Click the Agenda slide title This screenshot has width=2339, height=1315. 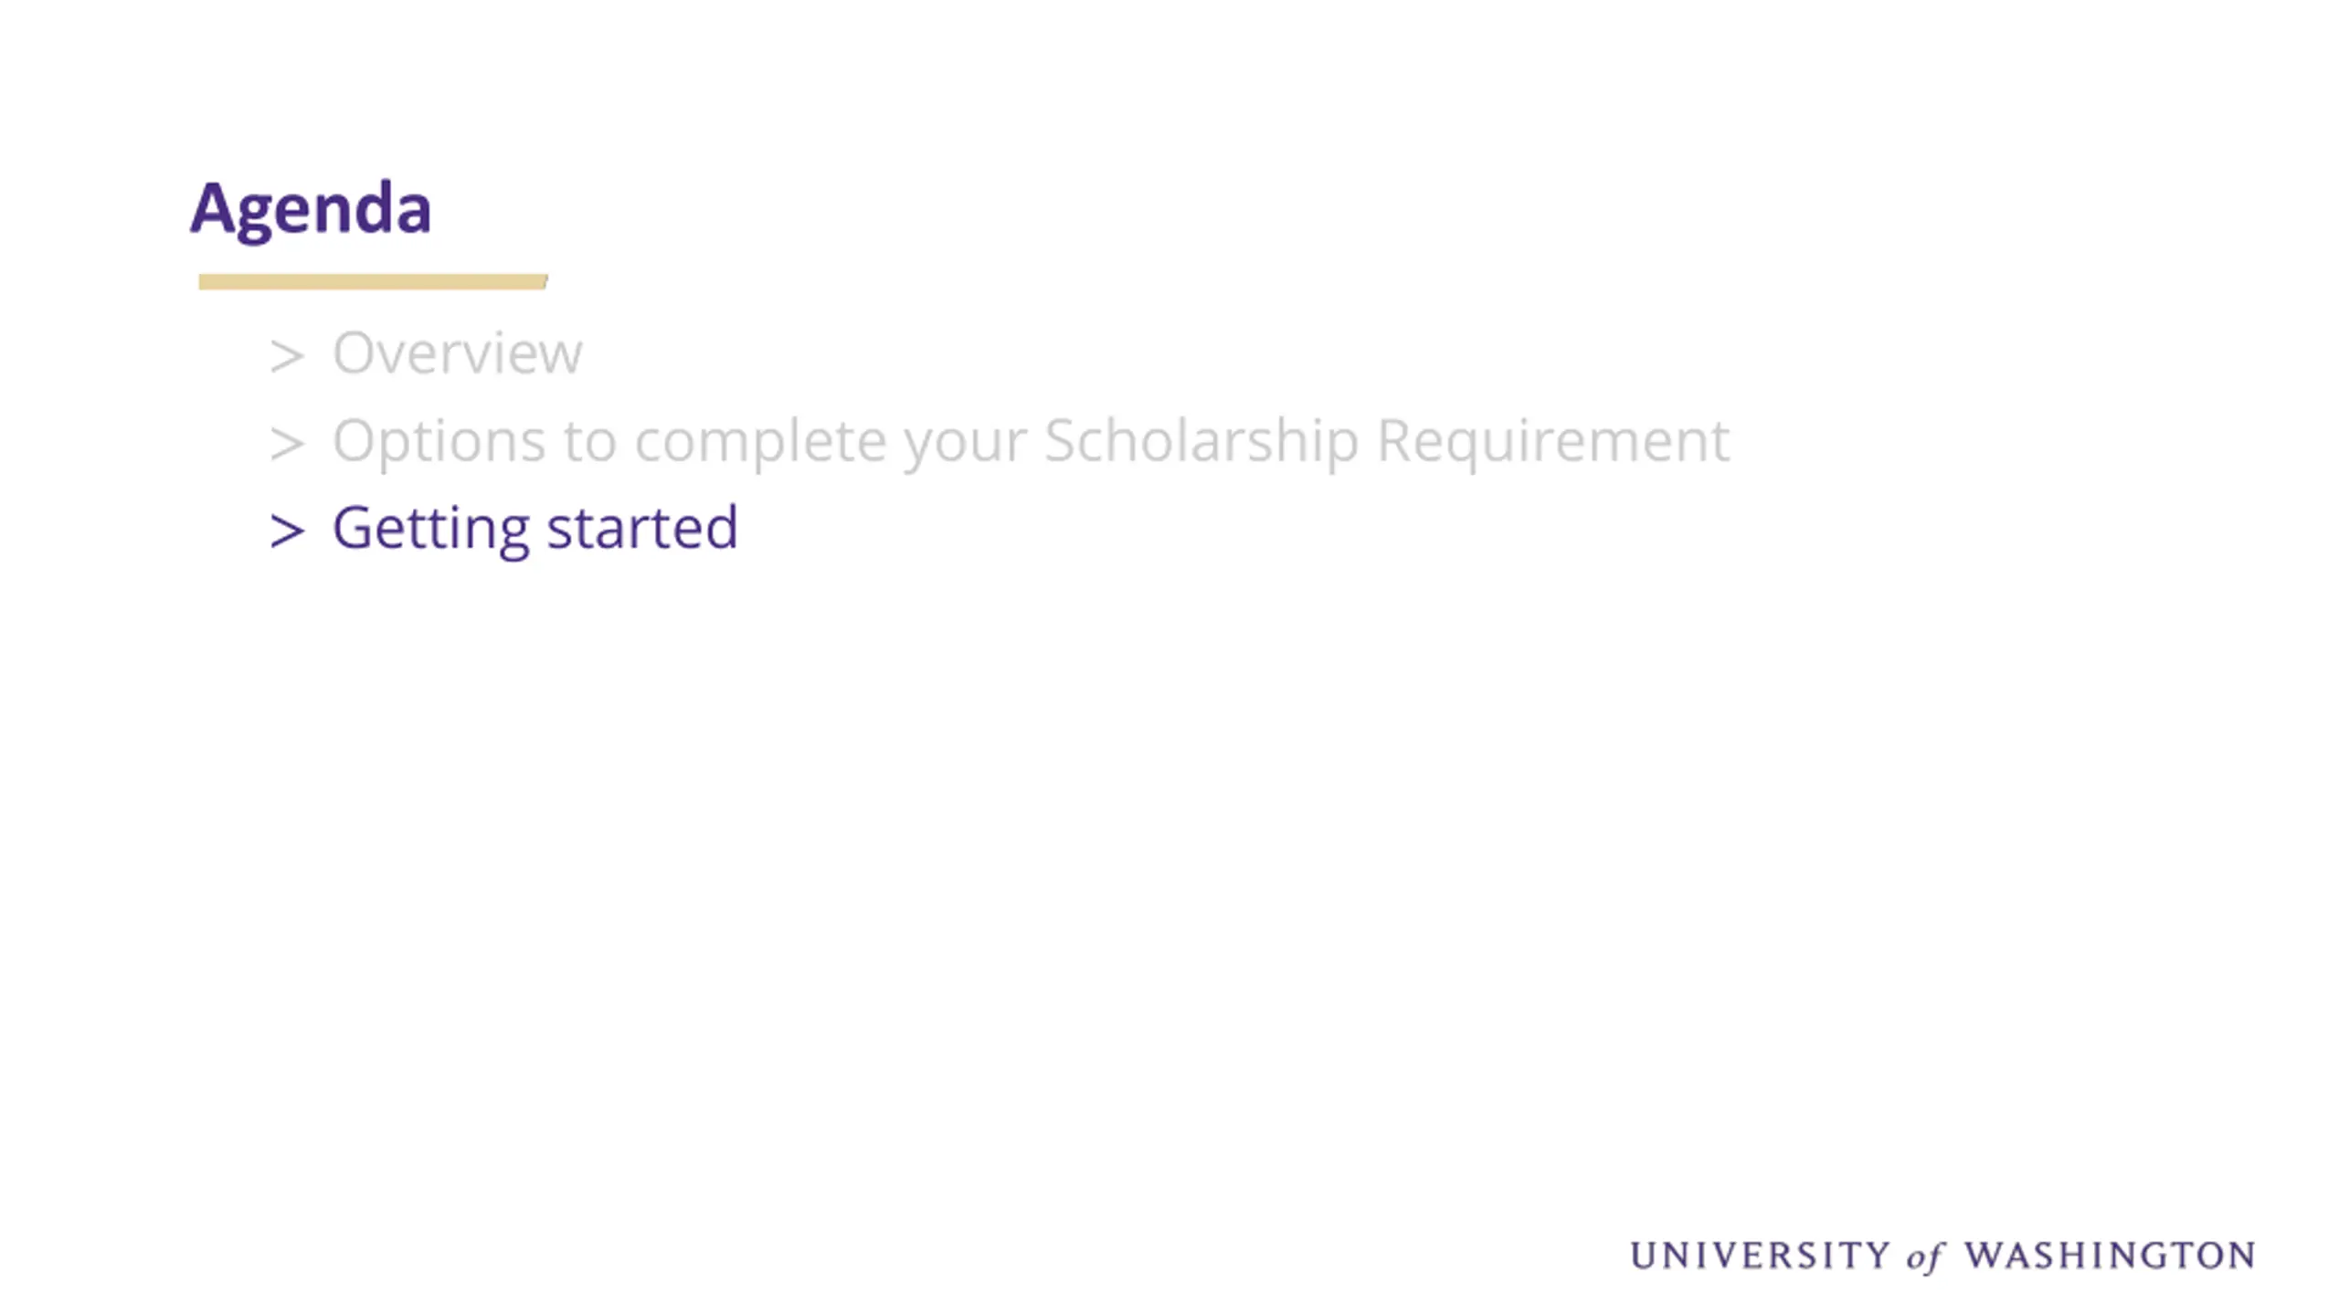pos(311,210)
